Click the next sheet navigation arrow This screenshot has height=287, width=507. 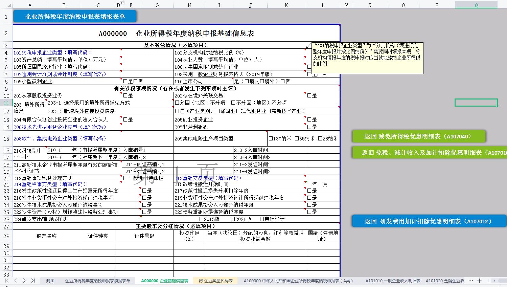point(24,281)
